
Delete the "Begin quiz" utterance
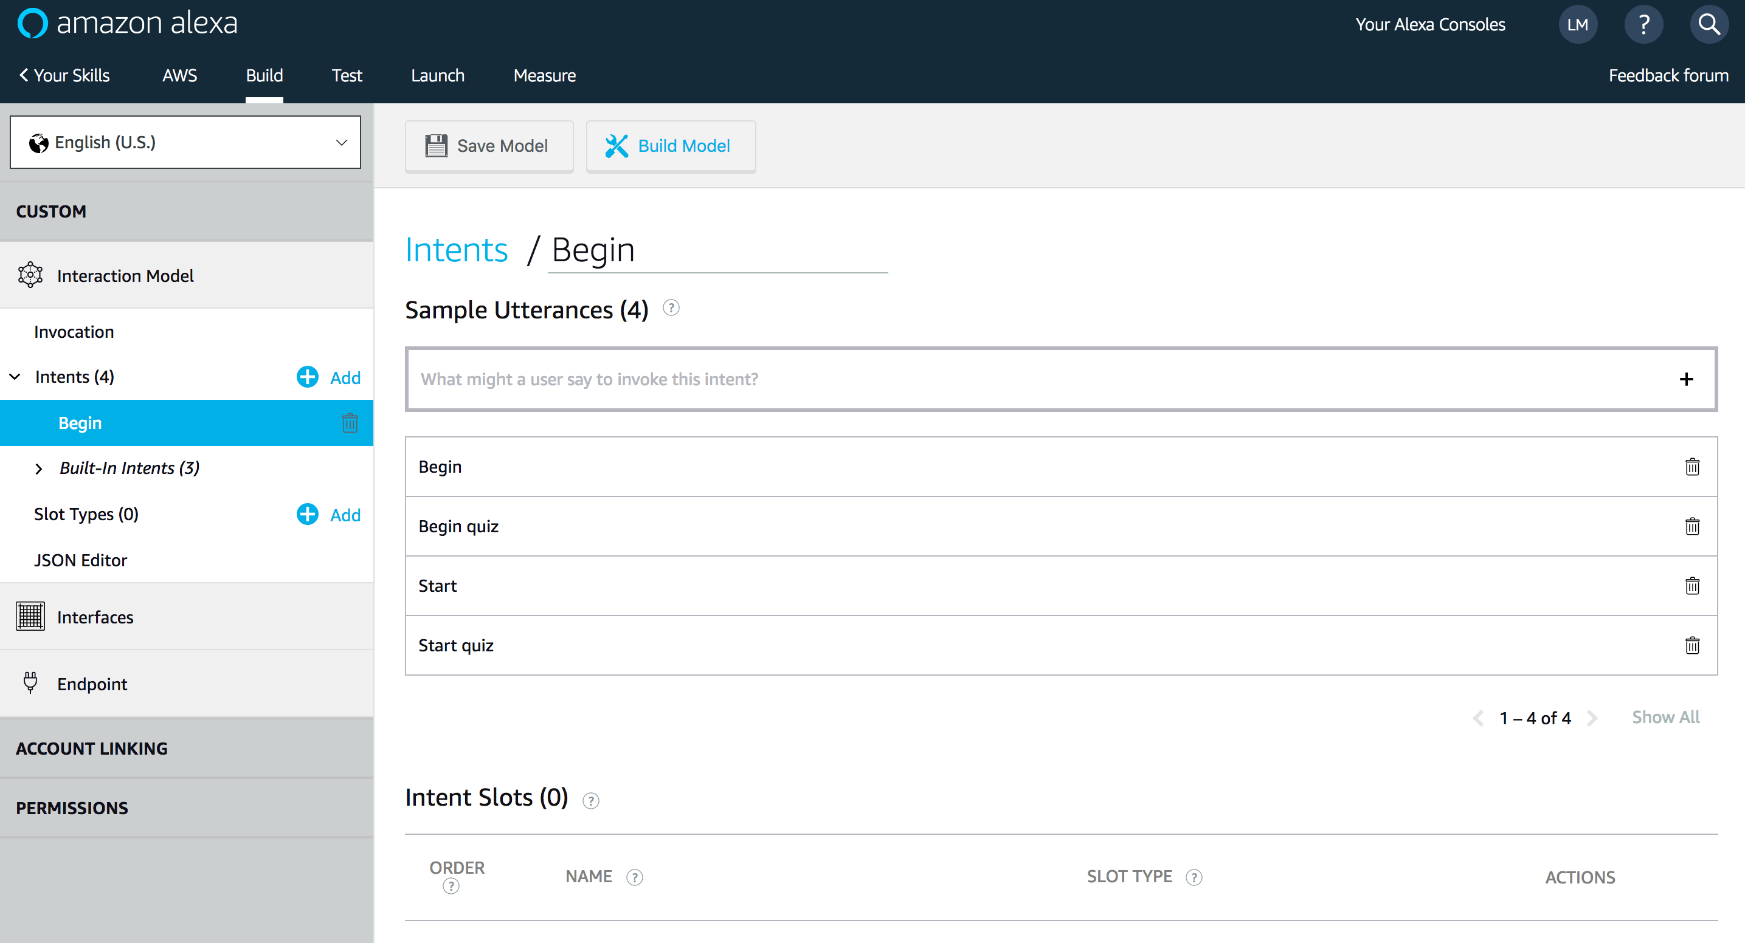1692,527
